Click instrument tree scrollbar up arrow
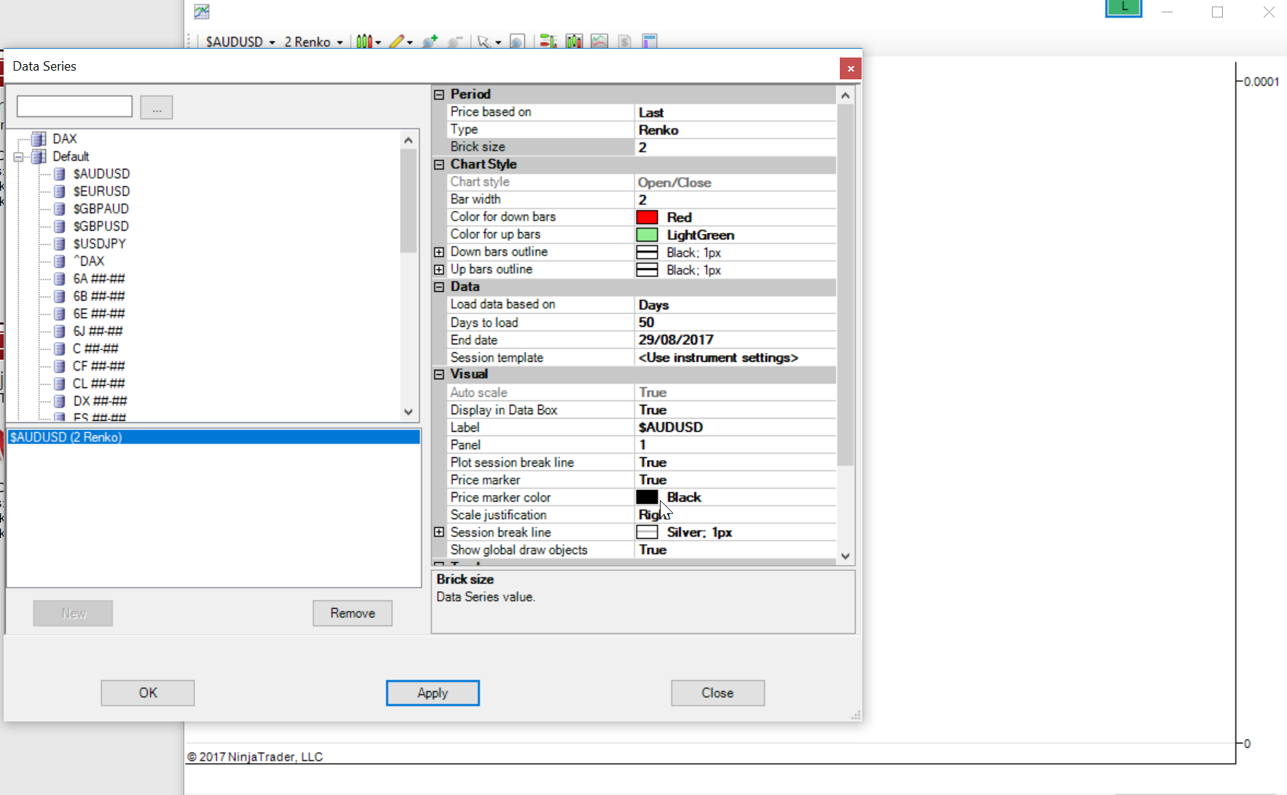The image size is (1287, 795). tap(409, 140)
